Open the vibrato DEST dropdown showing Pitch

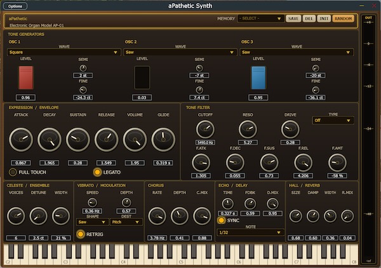[126, 222]
